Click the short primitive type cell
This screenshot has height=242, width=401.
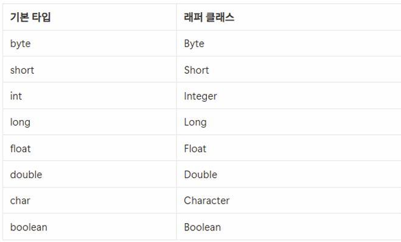point(89,69)
